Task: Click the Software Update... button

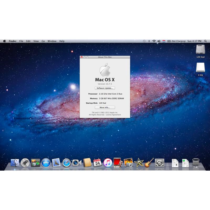Action: pos(105,88)
